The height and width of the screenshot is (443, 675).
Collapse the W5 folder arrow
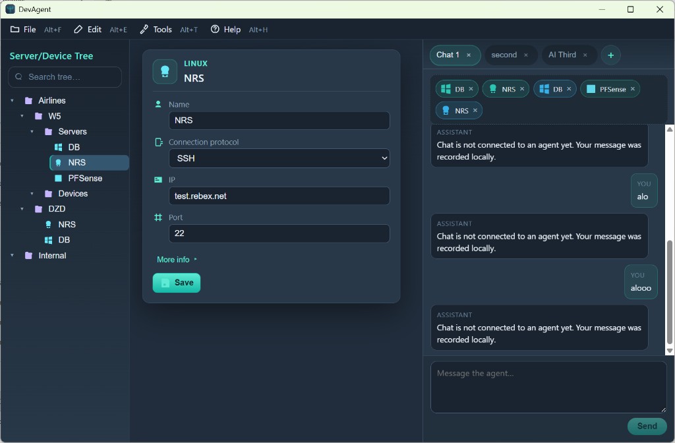(x=22, y=116)
